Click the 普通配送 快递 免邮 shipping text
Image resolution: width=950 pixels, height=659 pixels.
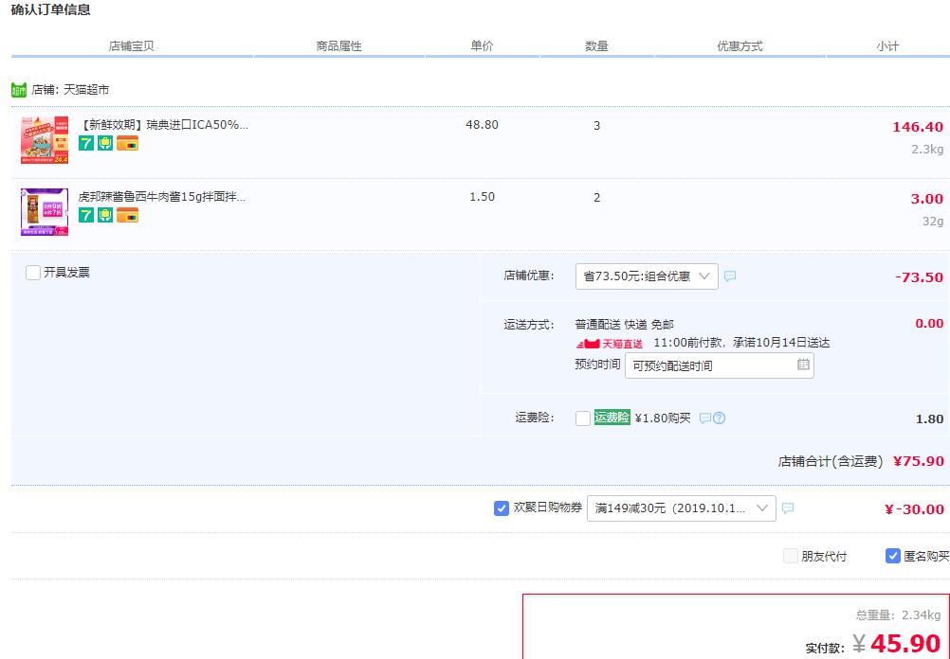(x=625, y=325)
